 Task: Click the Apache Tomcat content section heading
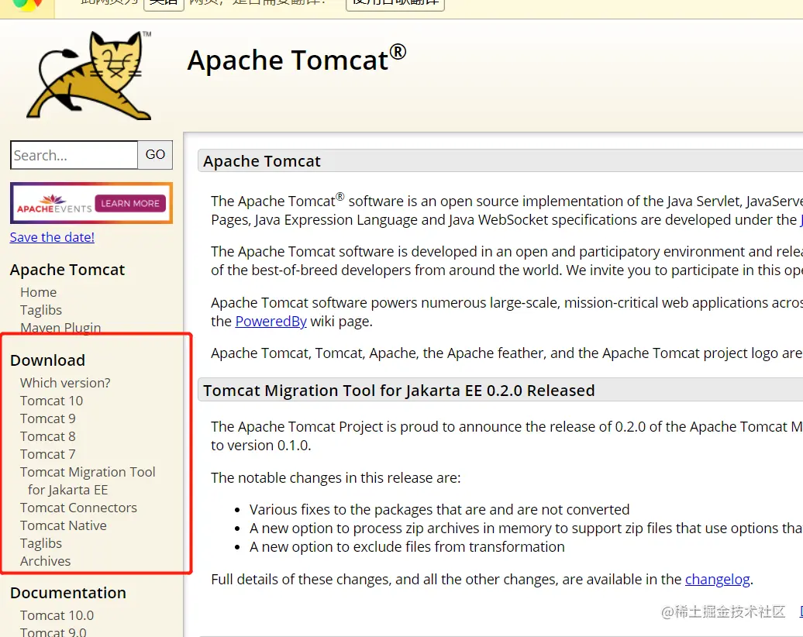coord(262,161)
